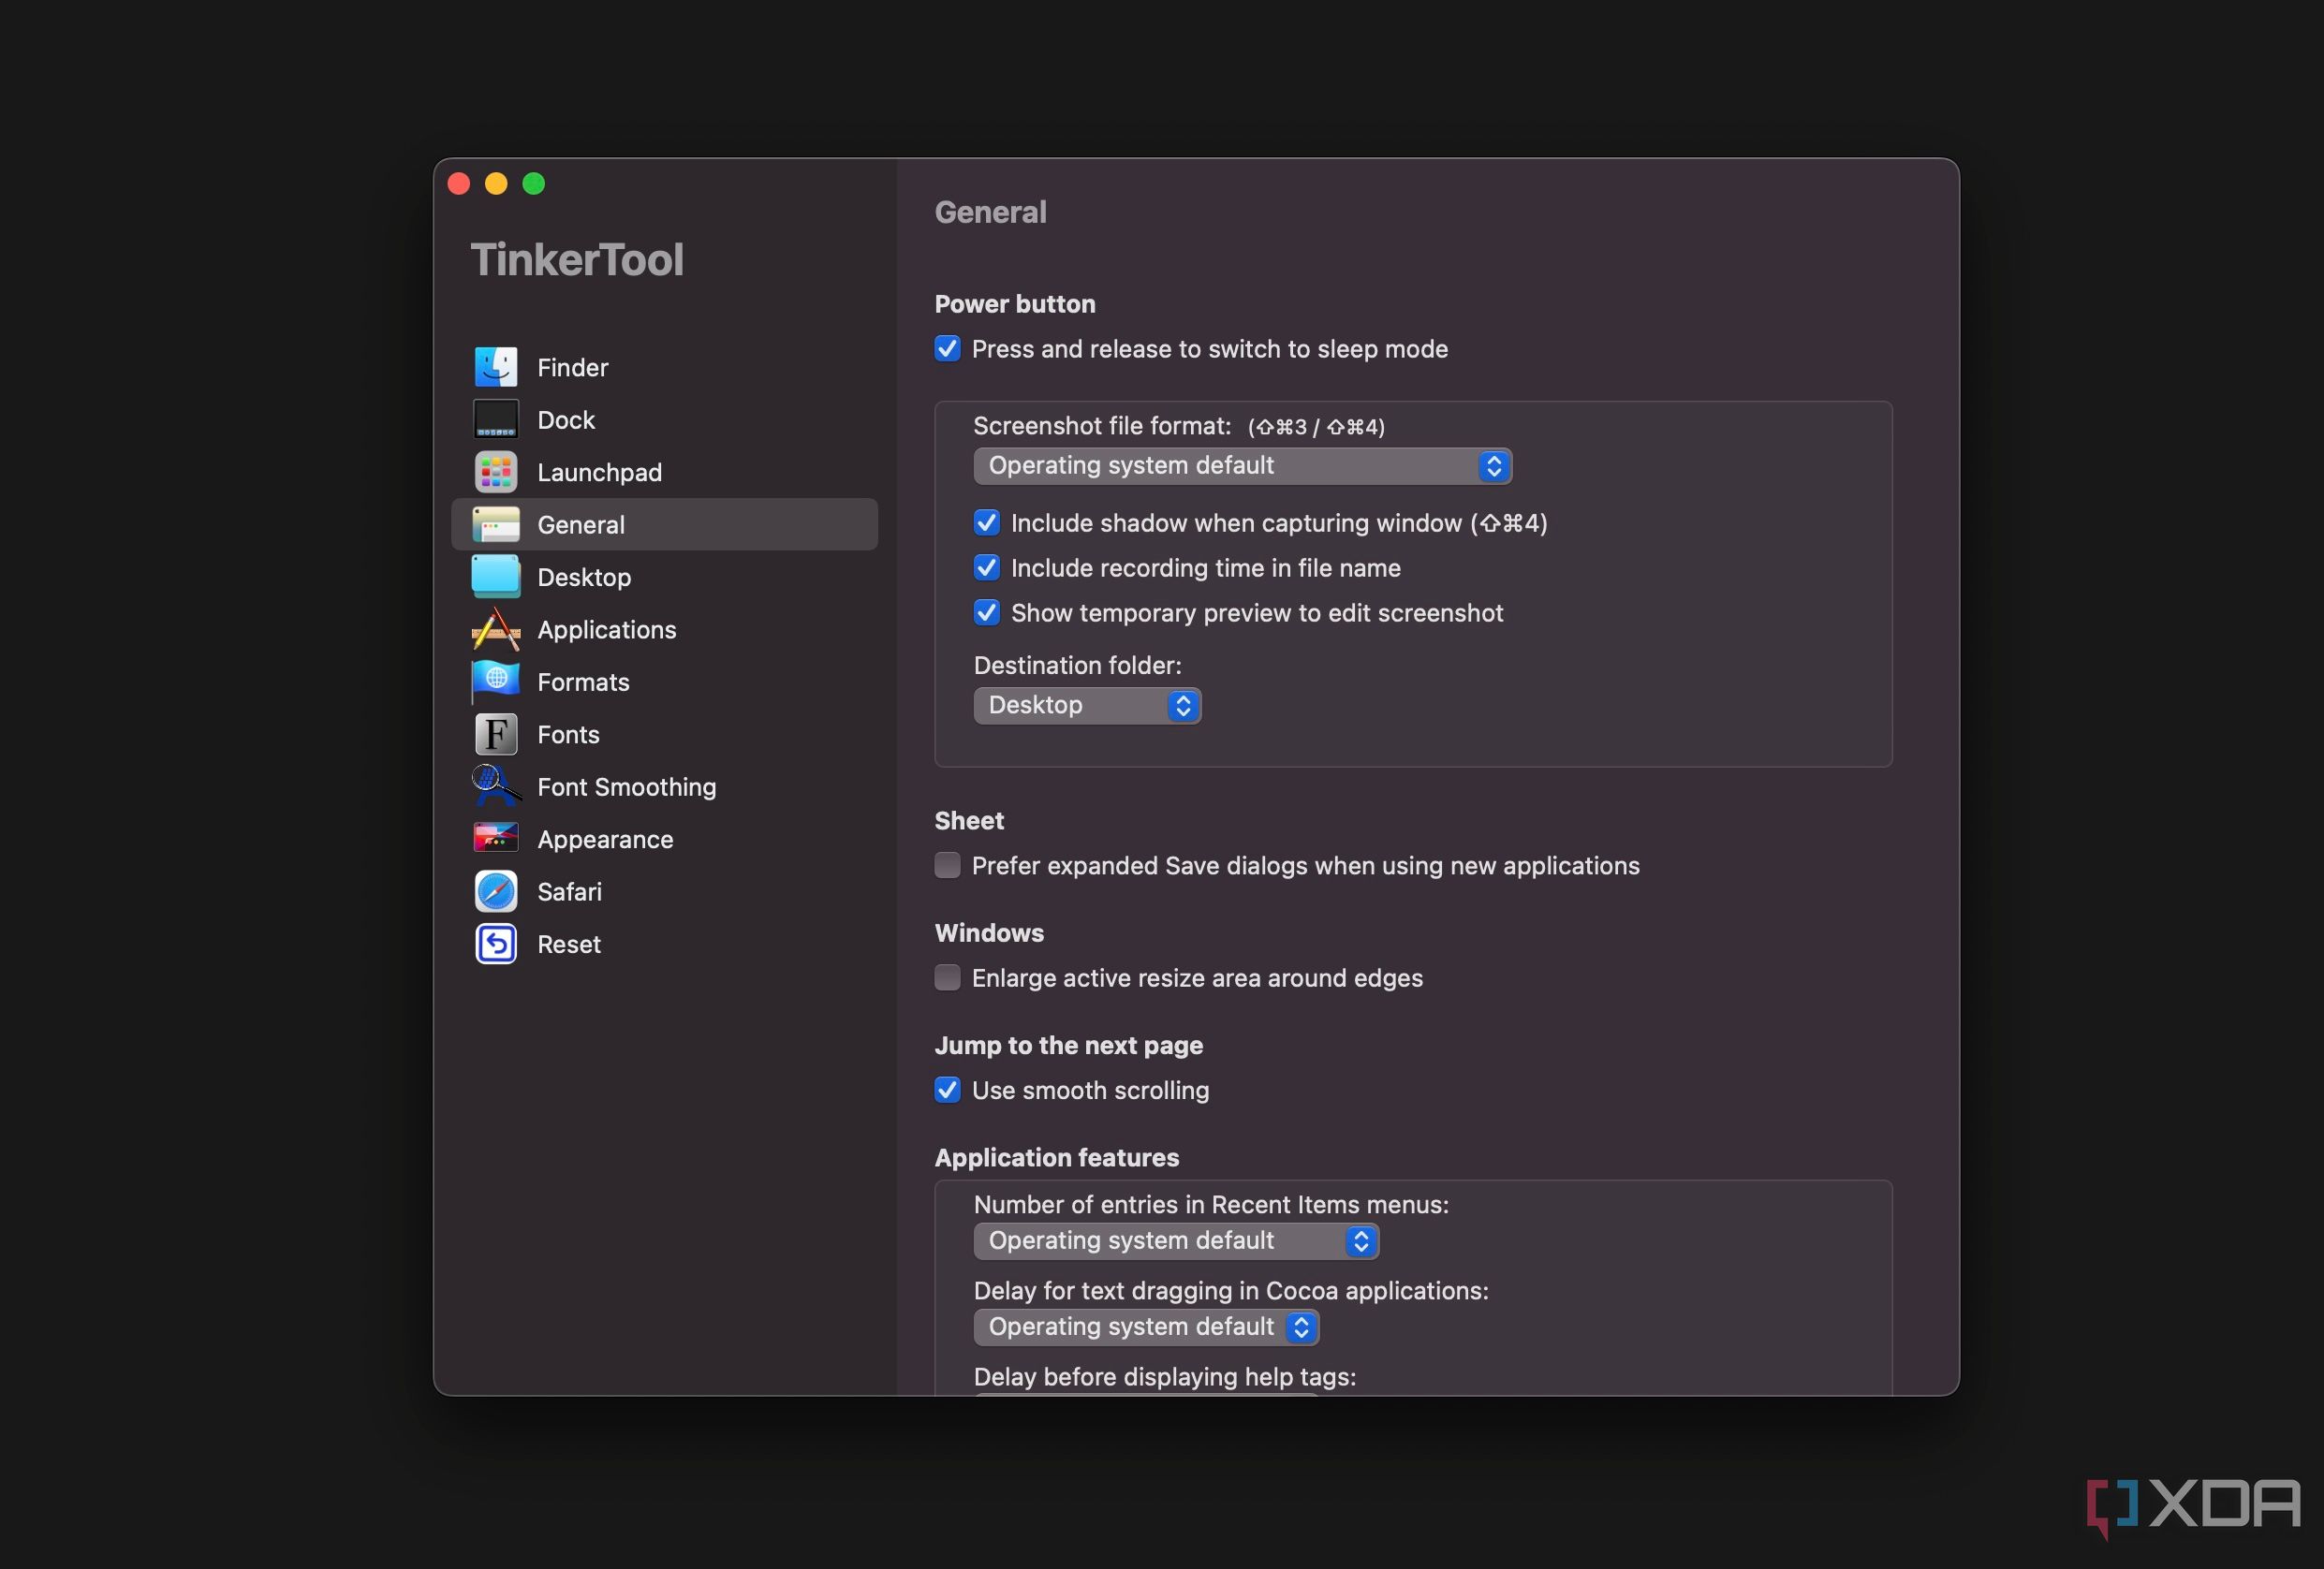Click the General pane icon
This screenshot has height=1569, width=2324.
[496, 524]
